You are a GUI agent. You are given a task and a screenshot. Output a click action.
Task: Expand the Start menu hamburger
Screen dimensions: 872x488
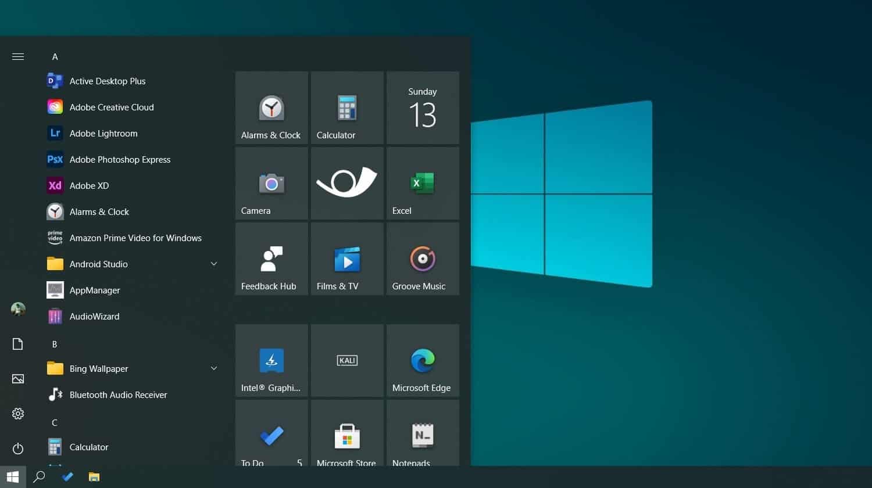(17, 56)
